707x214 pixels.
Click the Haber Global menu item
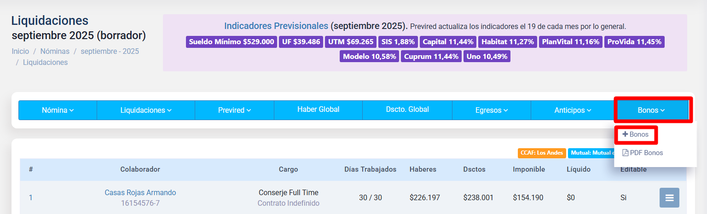tap(318, 110)
